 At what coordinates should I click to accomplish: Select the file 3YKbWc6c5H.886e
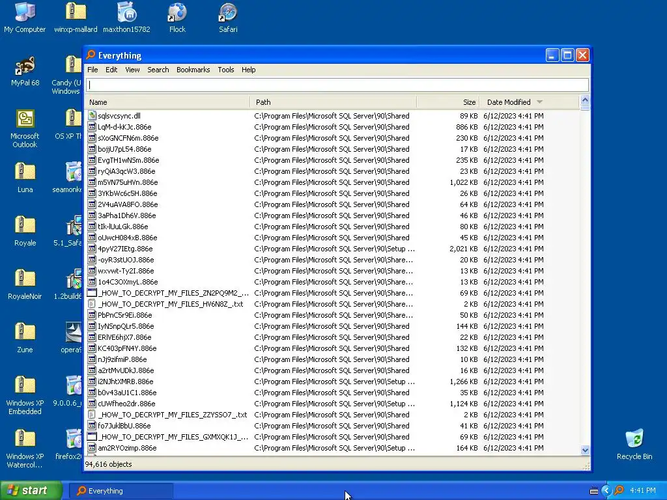pos(127,193)
